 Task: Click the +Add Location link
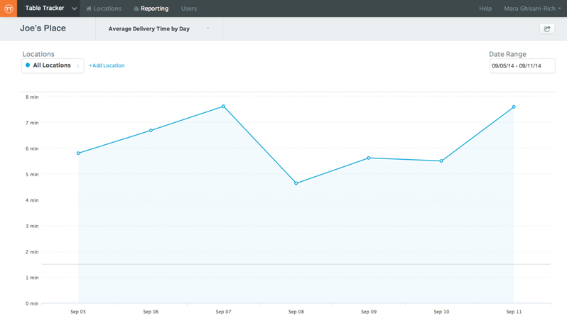click(x=107, y=65)
